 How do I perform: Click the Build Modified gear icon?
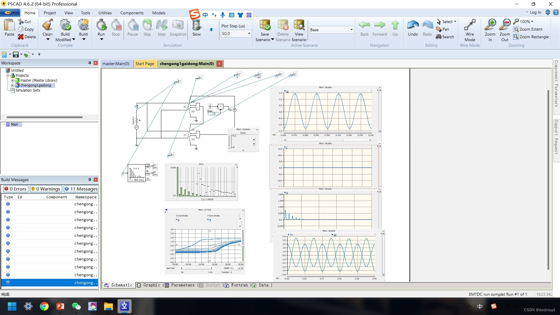click(x=65, y=25)
